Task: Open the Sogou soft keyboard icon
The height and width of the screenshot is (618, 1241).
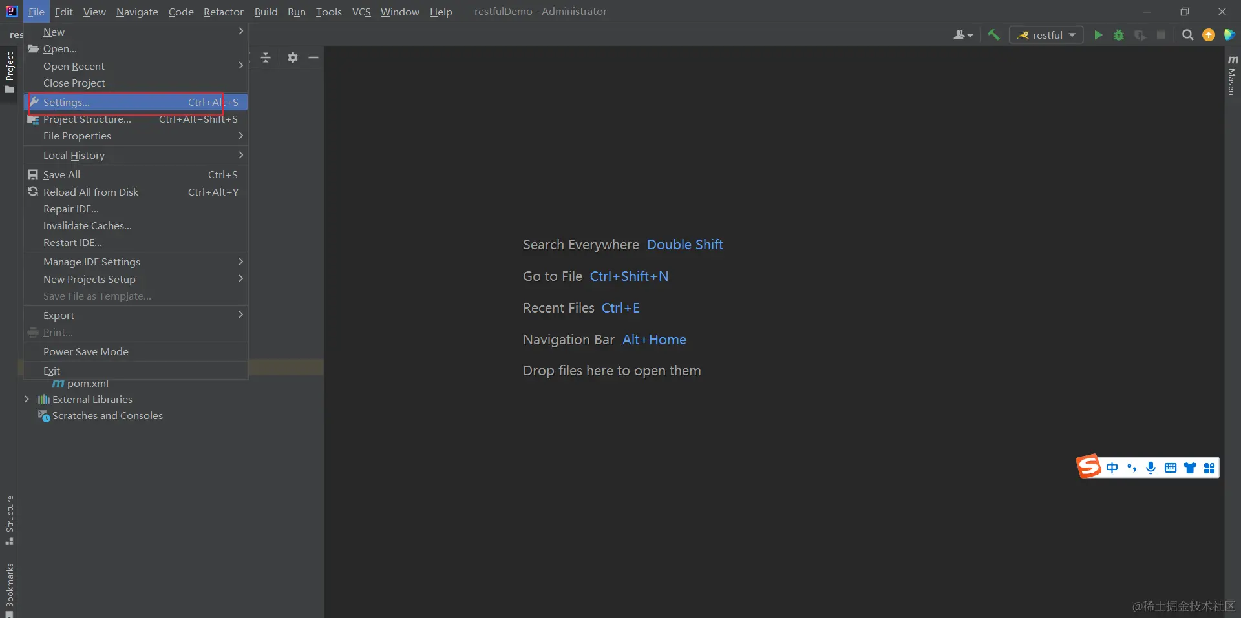Action: point(1171,468)
